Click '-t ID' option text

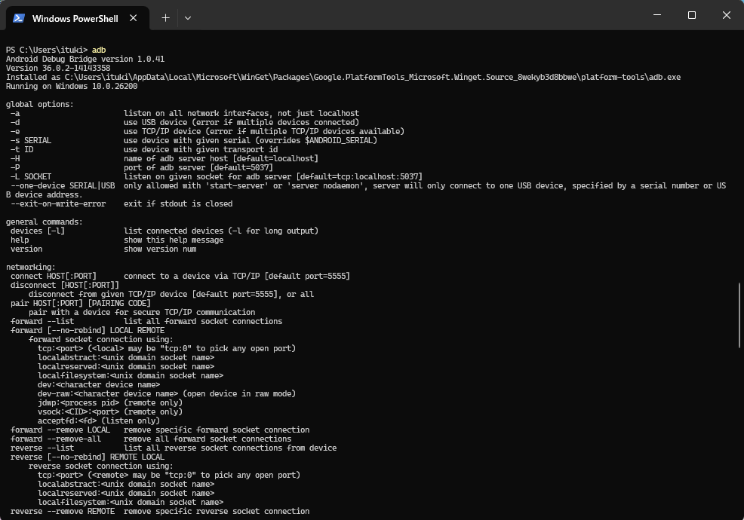(22, 149)
